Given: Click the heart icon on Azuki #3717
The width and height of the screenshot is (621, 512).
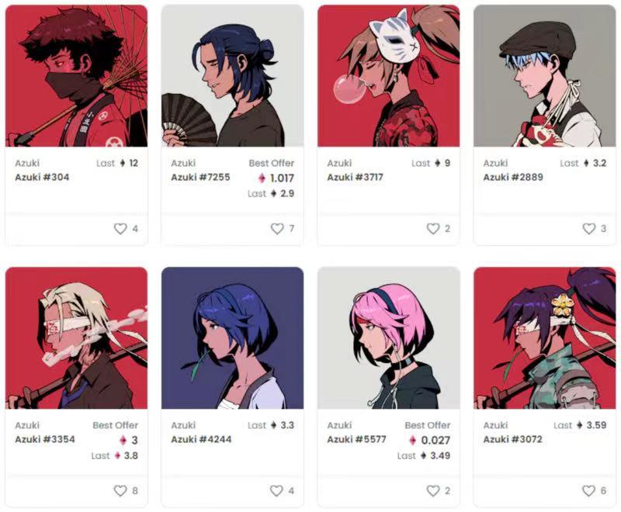Looking at the screenshot, I should tap(433, 228).
